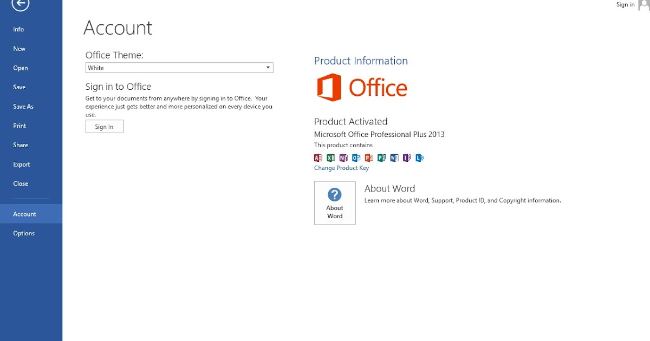Open Word Options from the sidebar
The image size is (650, 341).
coord(31,233)
